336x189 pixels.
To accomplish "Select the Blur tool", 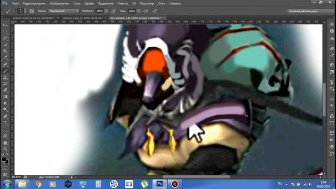I will pos(5,103).
